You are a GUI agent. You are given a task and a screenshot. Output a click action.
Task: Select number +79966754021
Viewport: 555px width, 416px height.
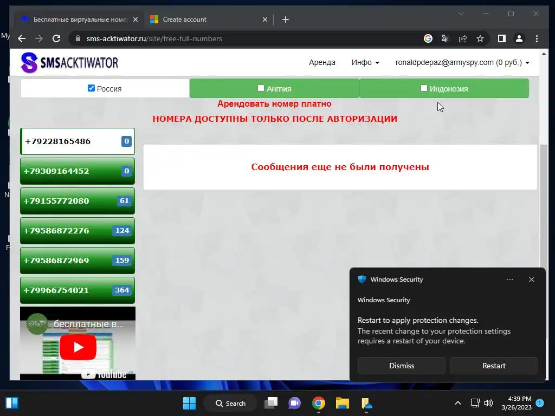point(78,290)
